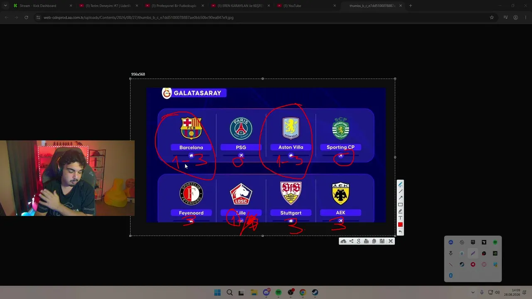This screenshot has width=532, height=299.
Task: Select the Lightshot arrow tool
Action: click(x=400, y=198)
